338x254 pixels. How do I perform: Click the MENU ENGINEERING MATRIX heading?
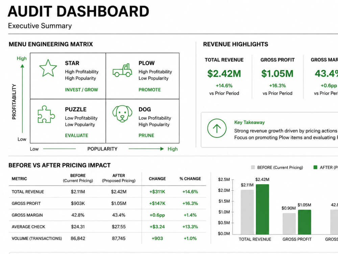pos(51,44)
